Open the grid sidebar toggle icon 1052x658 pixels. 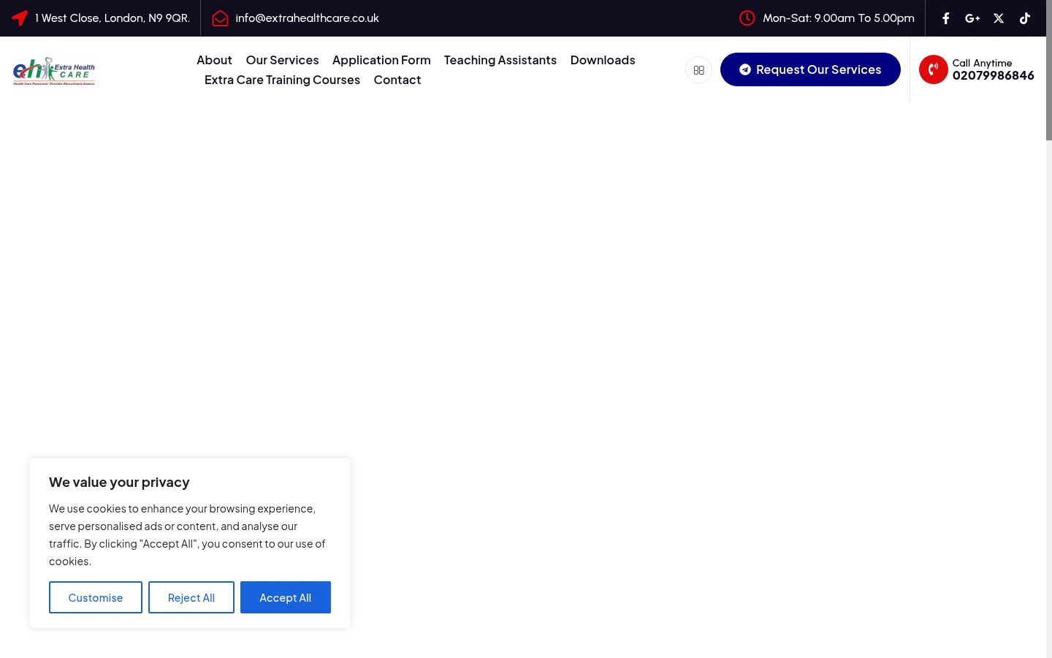698,70
